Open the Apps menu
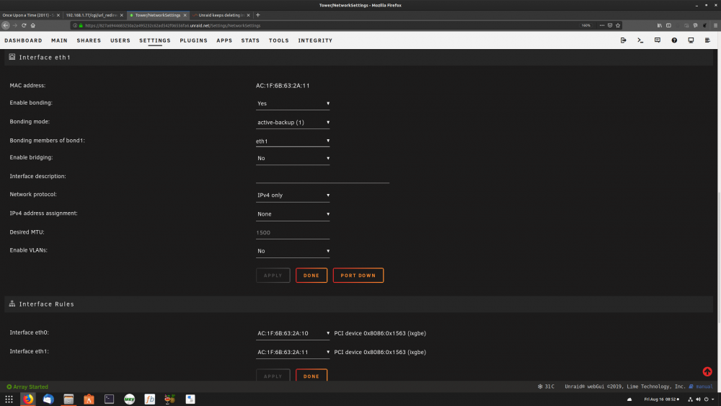Image resolution: width=721 pixels, height=406 pixels. tap(224, 40)
